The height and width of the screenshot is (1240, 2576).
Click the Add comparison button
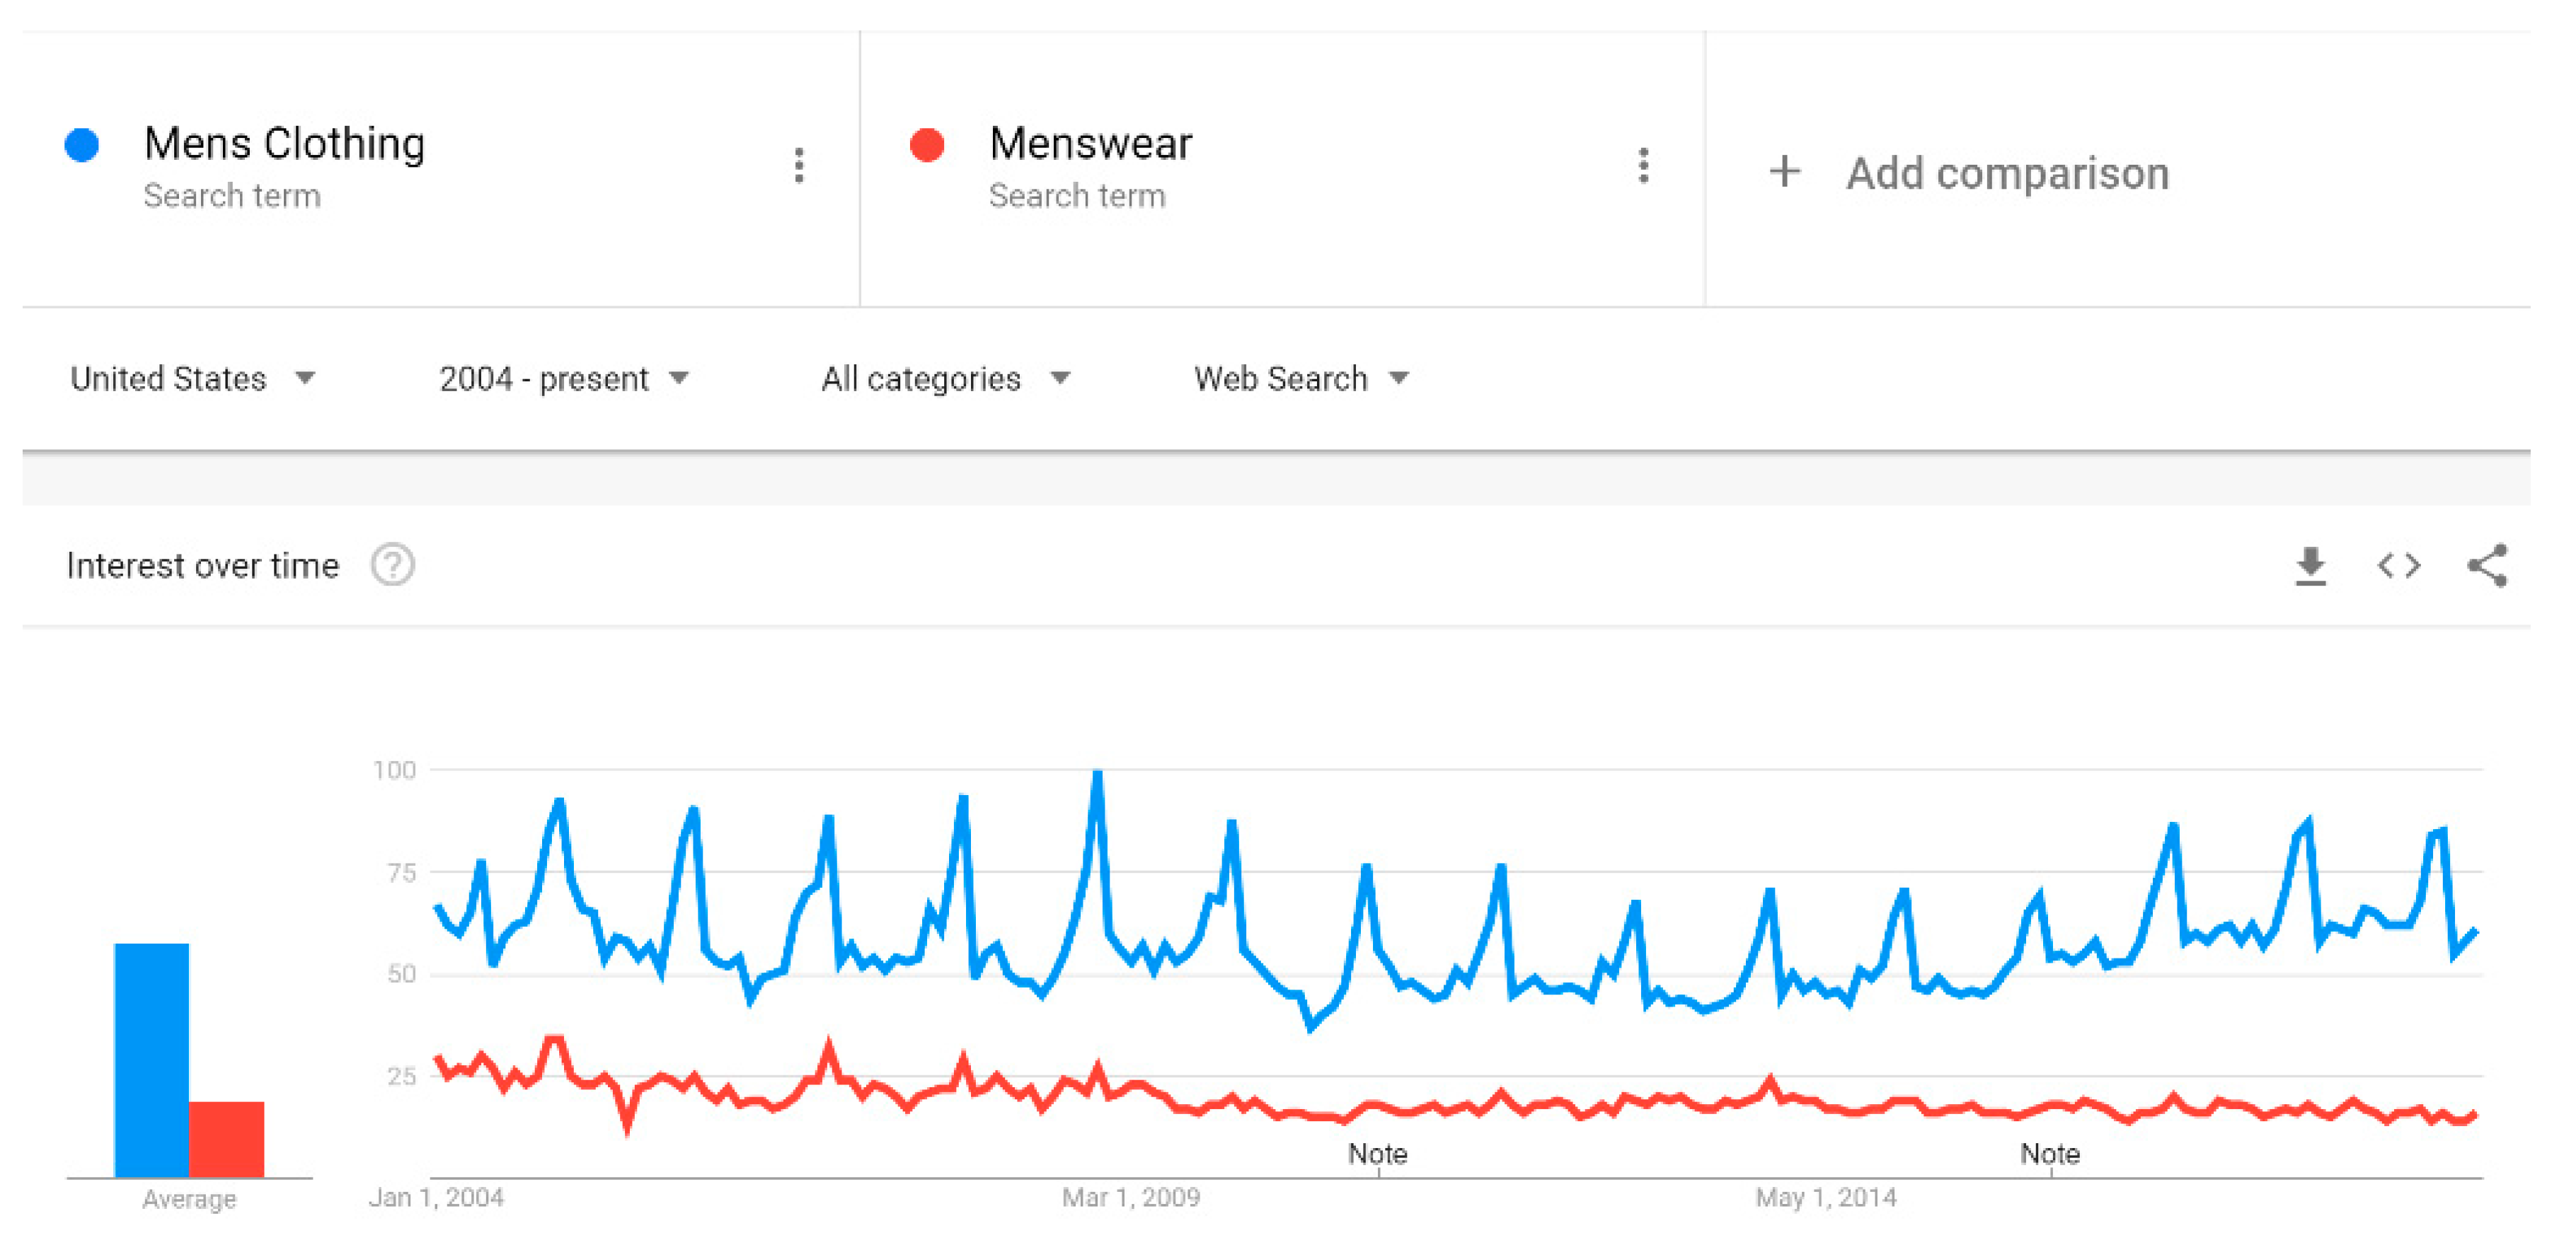(2006, 174)
